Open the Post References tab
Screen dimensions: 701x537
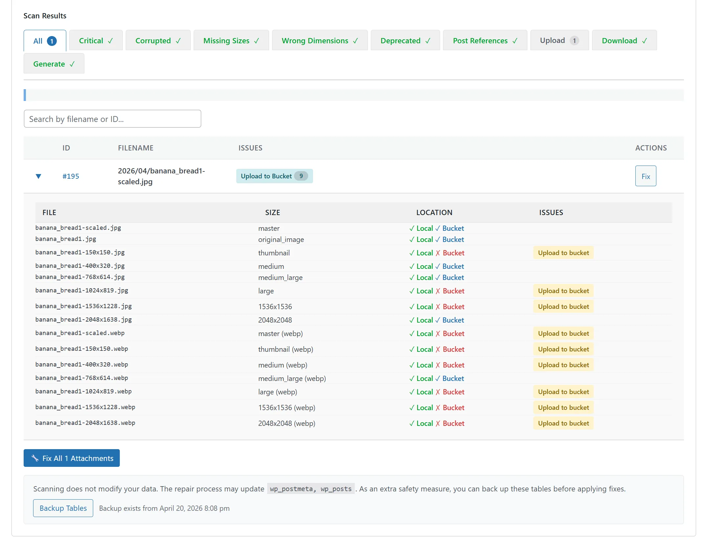pos(485,41)
